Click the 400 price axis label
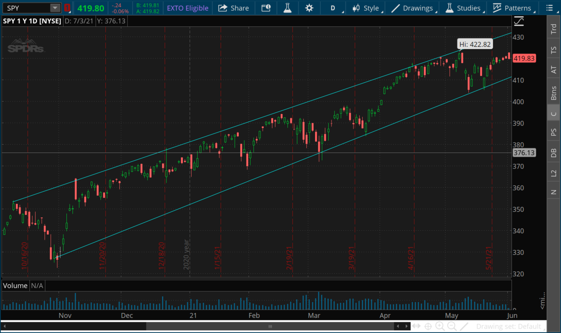The width and height of the screenshot is (561, 333). (x=519, y=101)
